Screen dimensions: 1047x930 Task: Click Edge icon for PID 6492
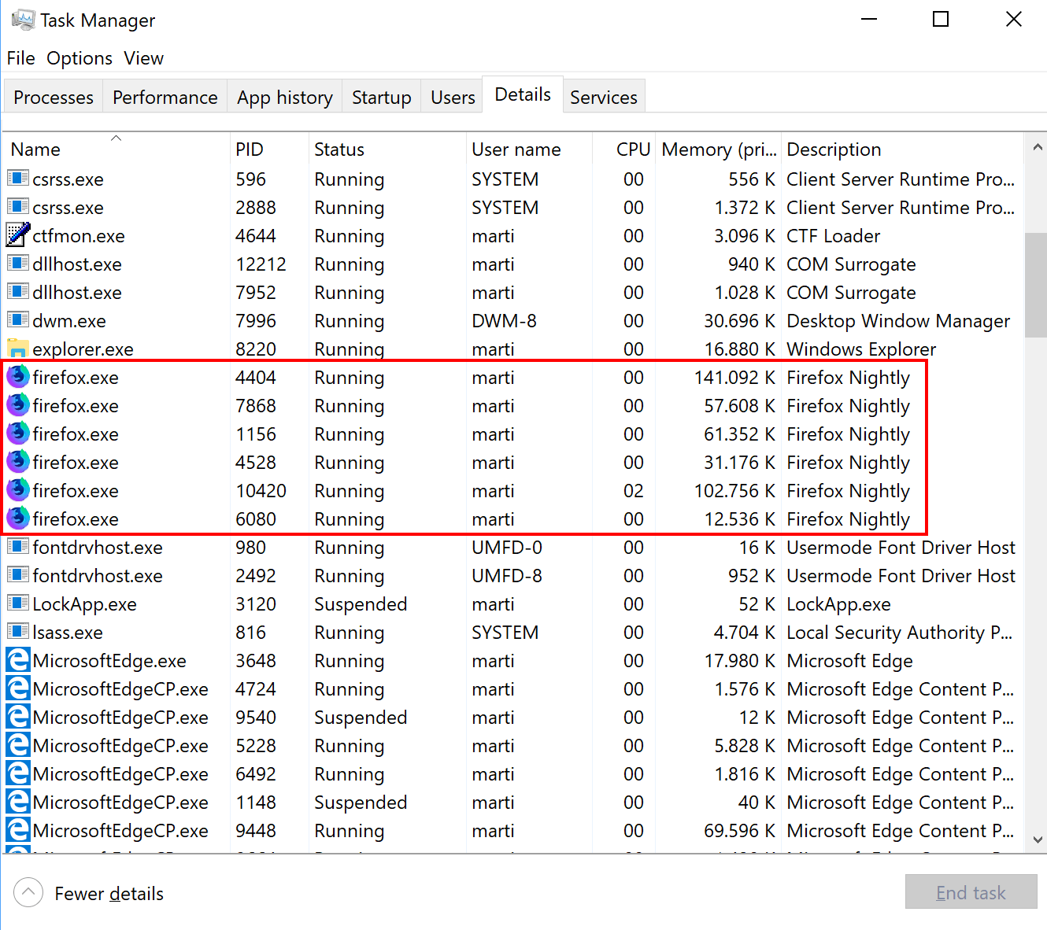click(17, 773)
